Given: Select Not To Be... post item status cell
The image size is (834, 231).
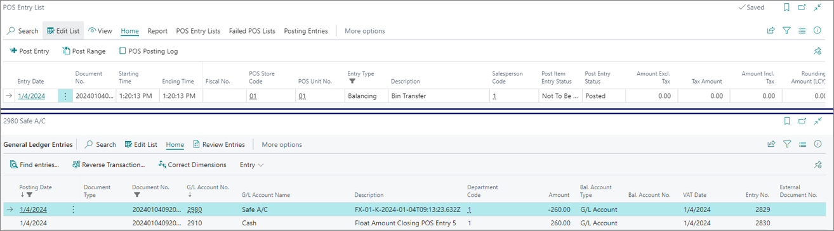Looking at the screenshot, I should pyautogui.click(x=559, y=96).
